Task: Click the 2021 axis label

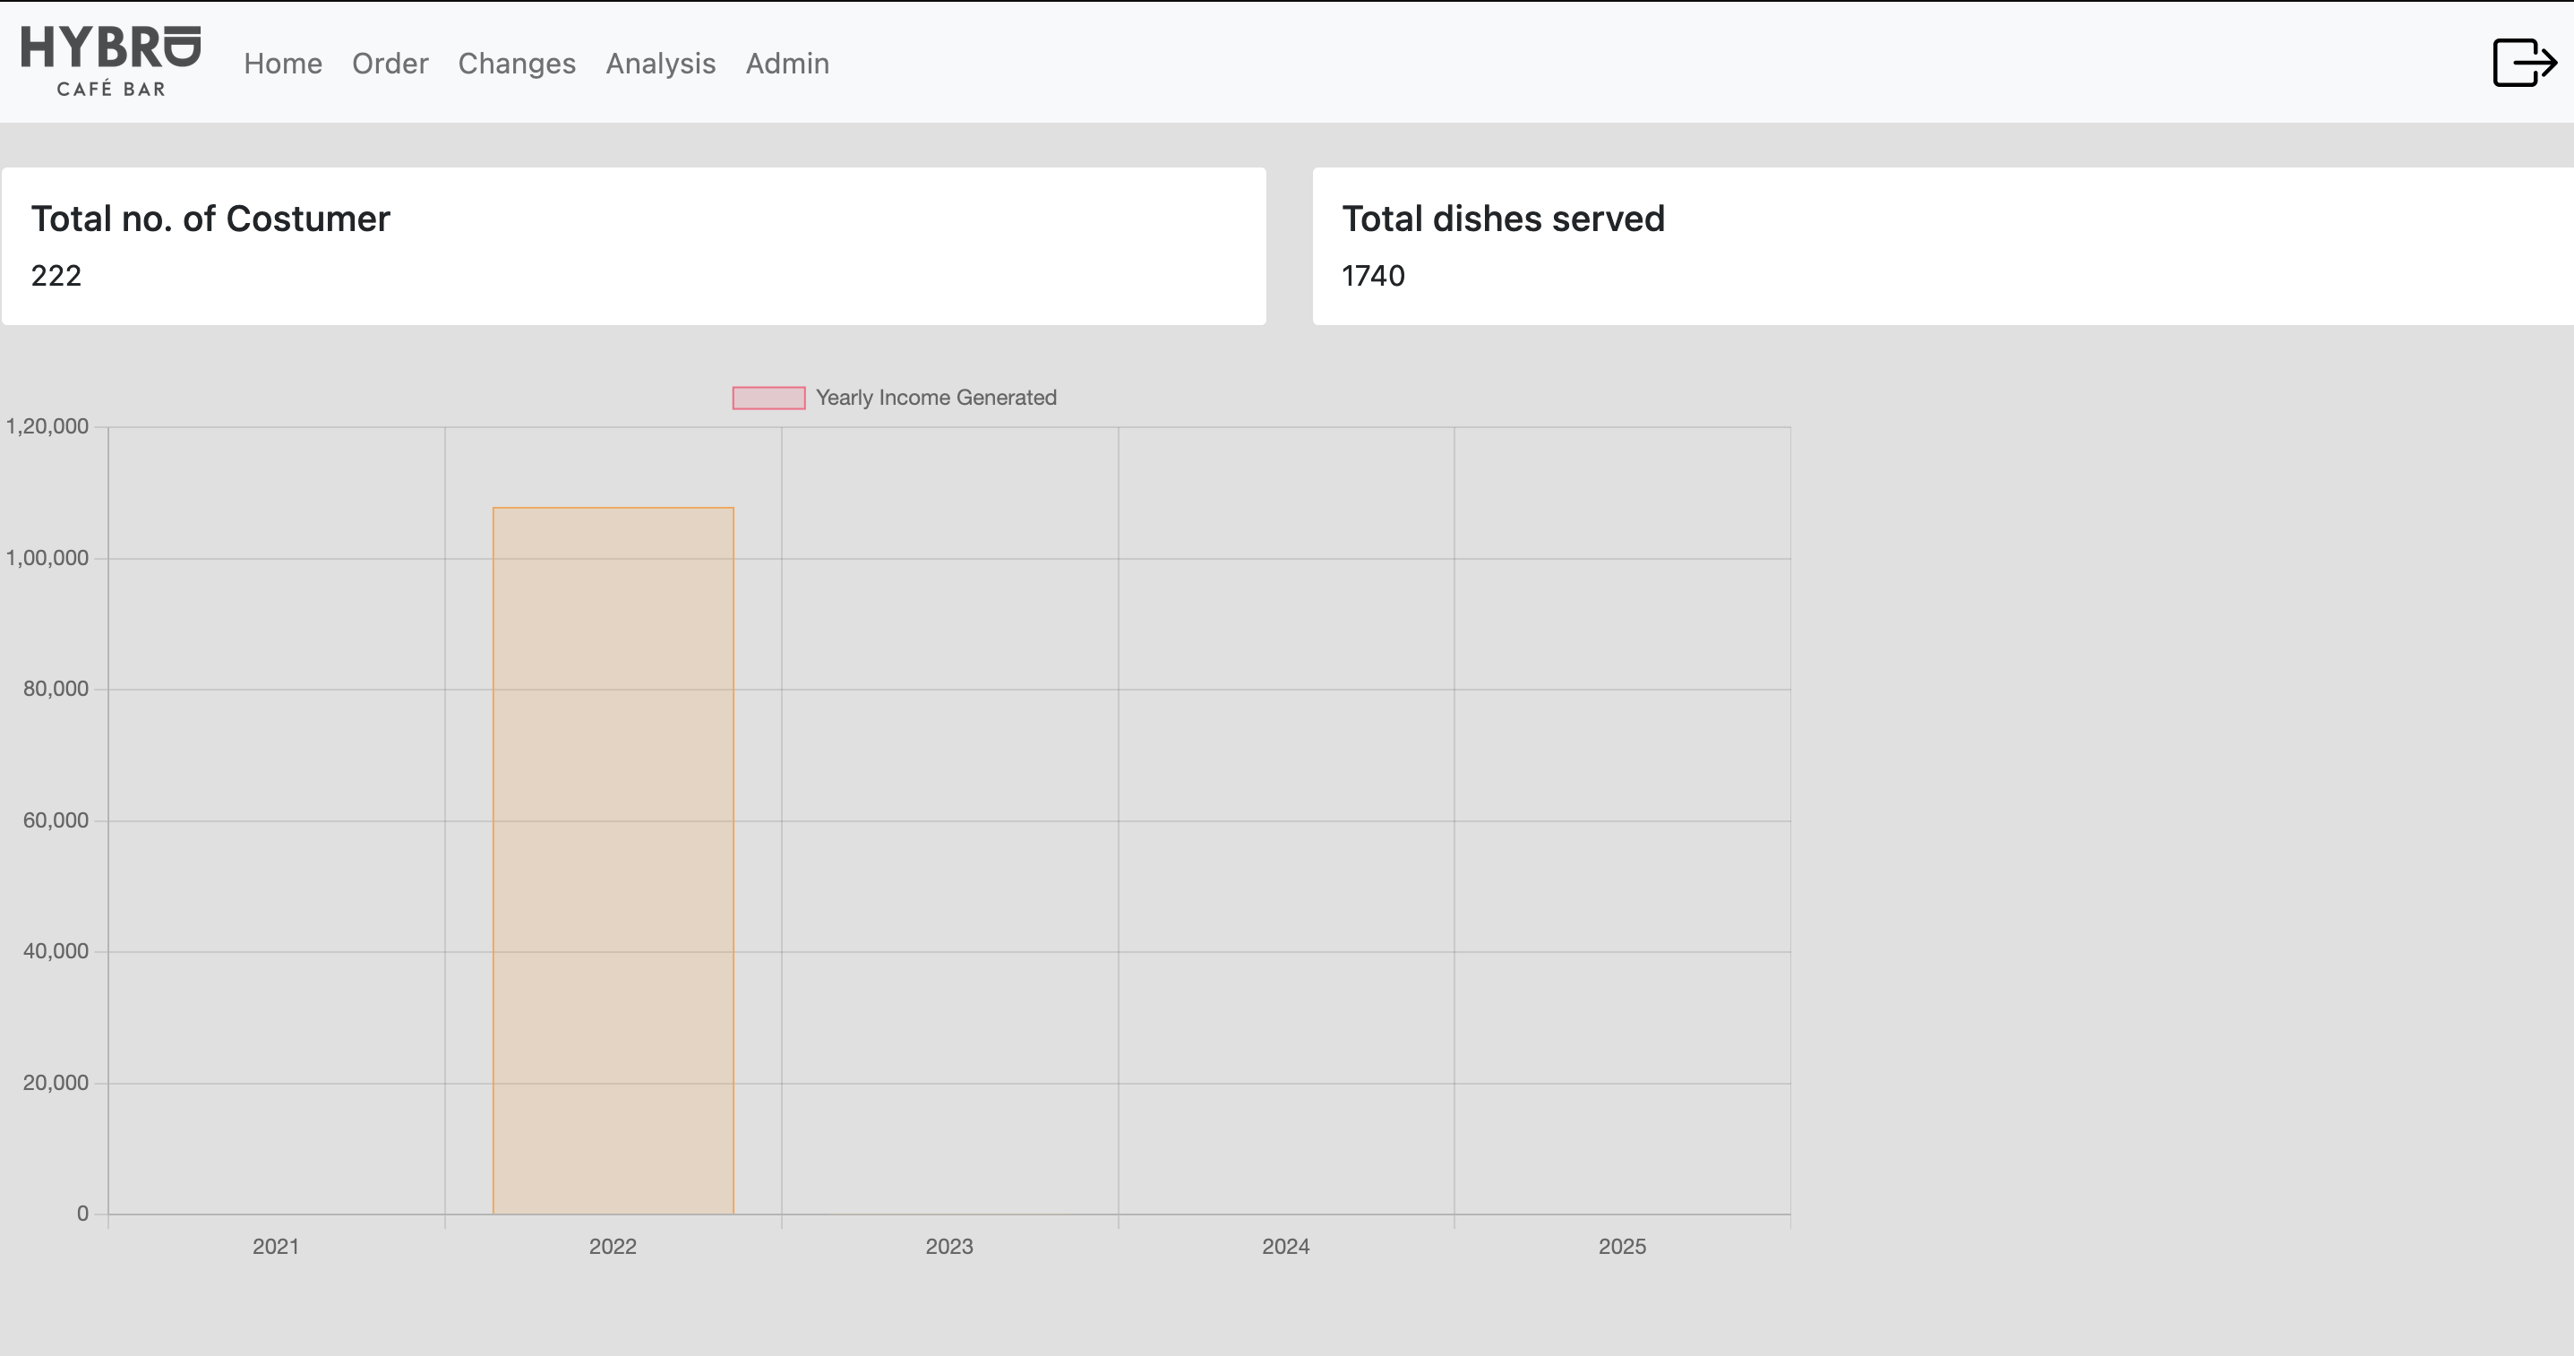Action: click(x=276, y=1246)
